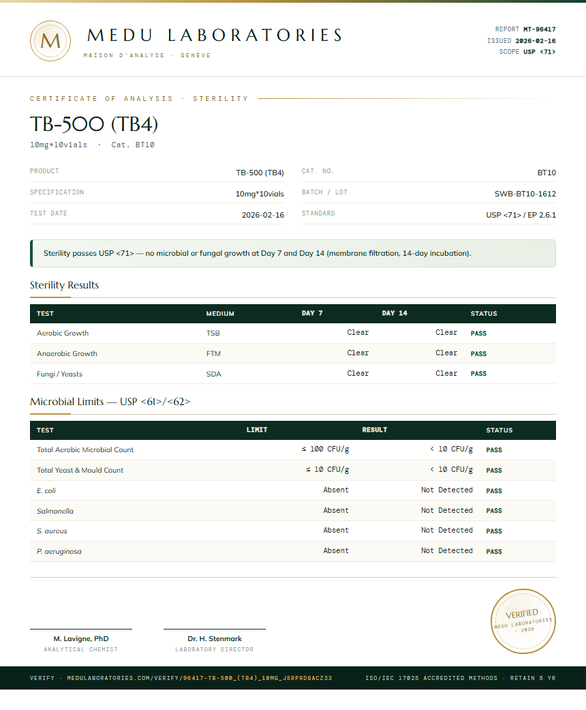Viewport: 586px width, 710px height.
Task: Click the MEDU LABORATORIES heading
Action: click(x=215, y=35)
